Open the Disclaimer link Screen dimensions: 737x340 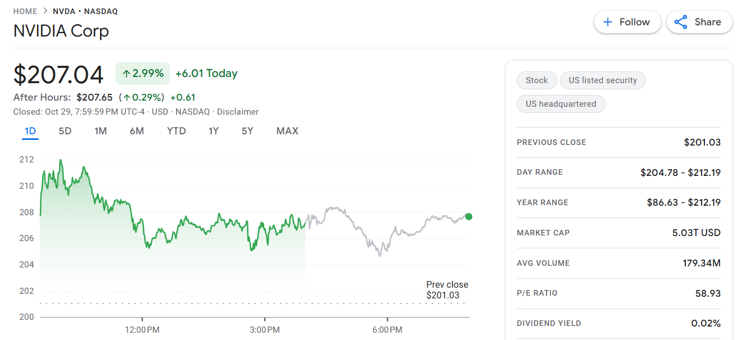click(x=238, y=112)
